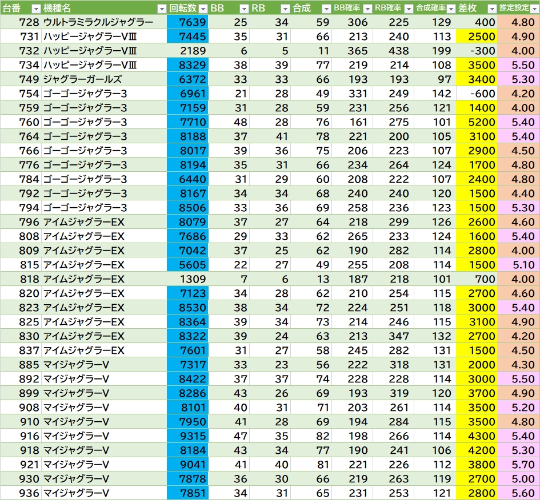The image size is (540, 500).
Task: Select machine name ウルトラミラクルジャグラー cell
Action: click(x=104, y=22)
